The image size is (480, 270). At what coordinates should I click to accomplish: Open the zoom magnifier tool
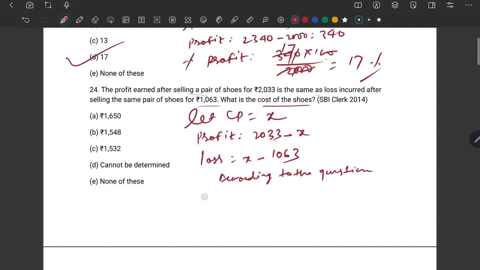pos(265,20)
